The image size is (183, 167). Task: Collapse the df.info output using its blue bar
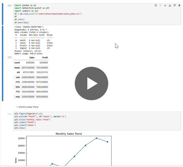(x=2, y=63)
